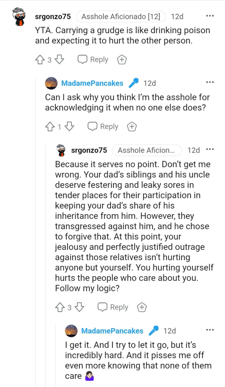Image resolution: width=225 pixels, height=387 pixels.
Task: Click the award plus icon on MadamePancakes' first reply
Action: point(132,127)
